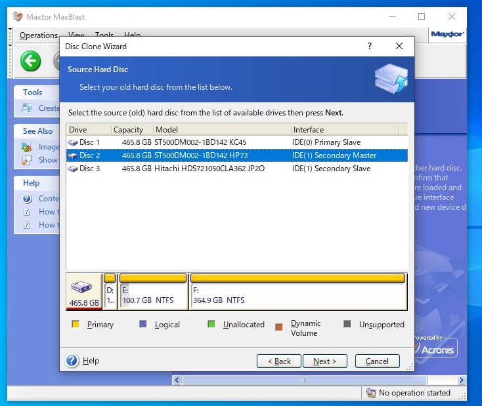The image size is (482, 406).
Task: Click the gray Unsupported legend swatch
Action: pos(347,324)
